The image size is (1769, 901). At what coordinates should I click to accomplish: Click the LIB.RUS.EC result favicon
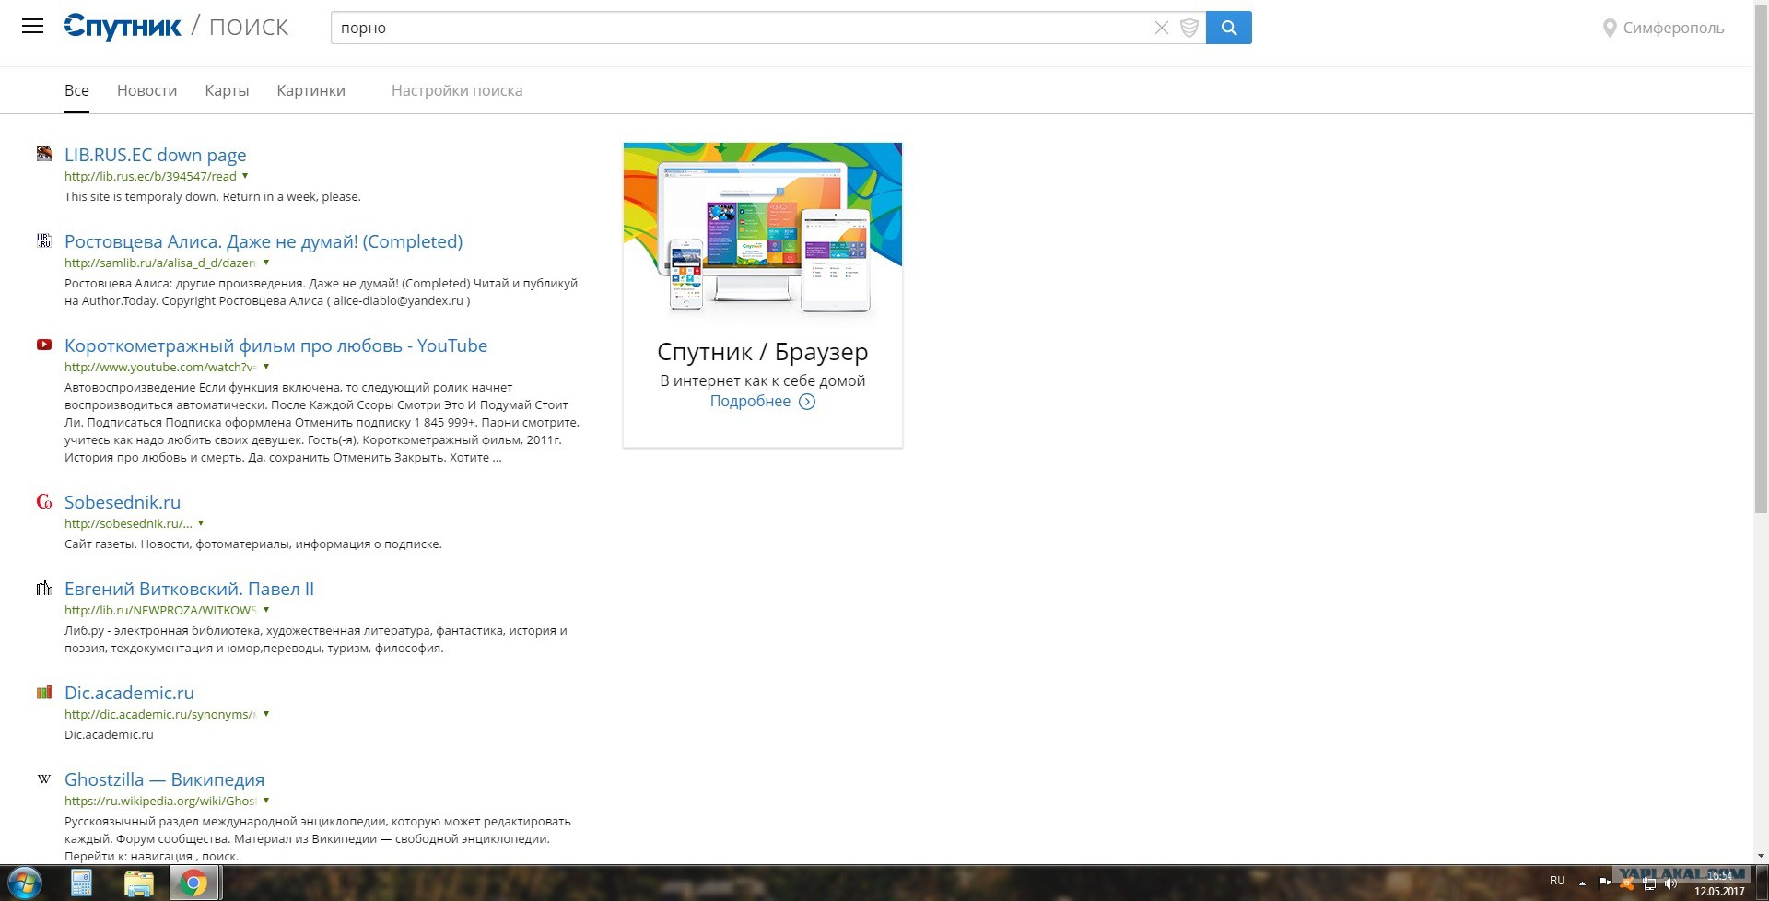click(44, 154)
